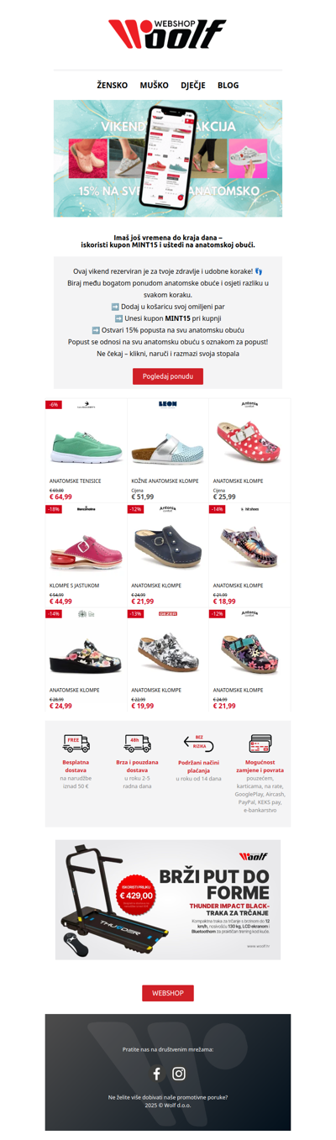Open the BLOG menu item
Viewport: 336px width, 1140px height.
[x=228, y=85]
